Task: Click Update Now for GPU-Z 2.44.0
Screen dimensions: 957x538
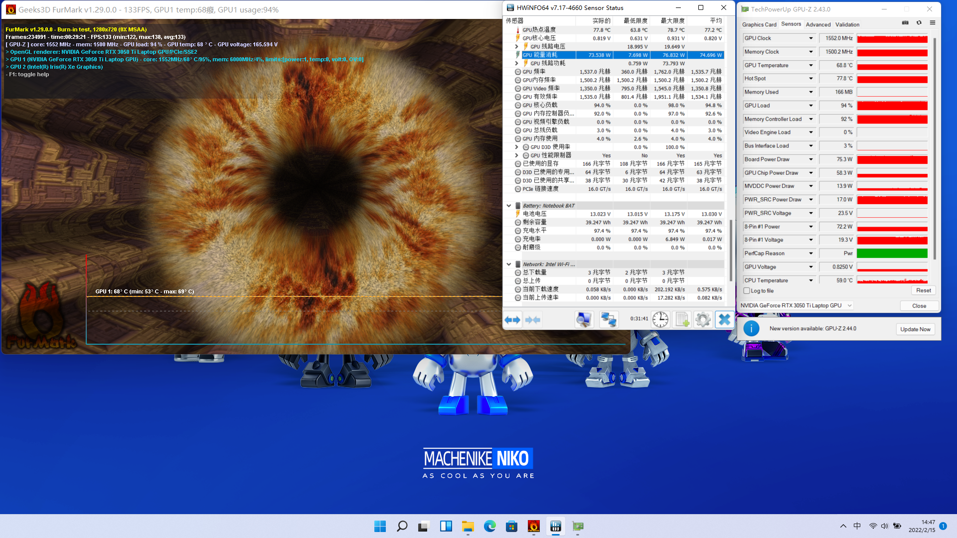Action: [915, 328]
